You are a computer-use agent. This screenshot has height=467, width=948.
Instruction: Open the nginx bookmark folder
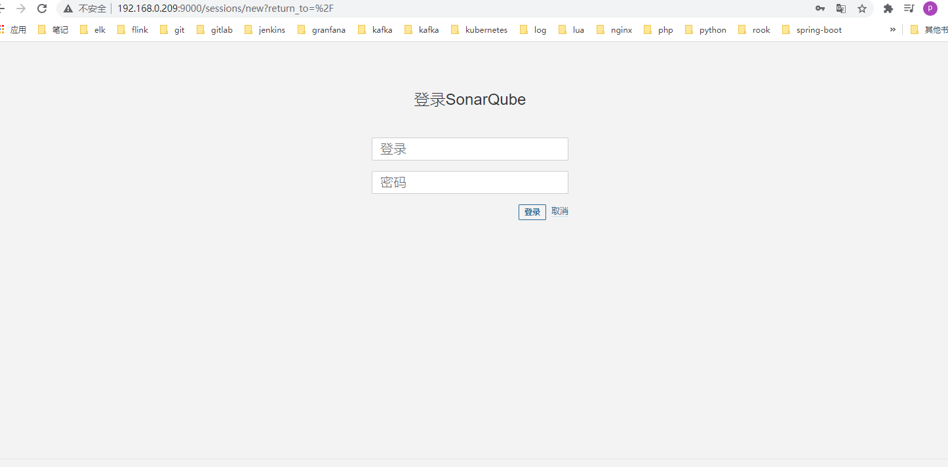click(614, 29)
